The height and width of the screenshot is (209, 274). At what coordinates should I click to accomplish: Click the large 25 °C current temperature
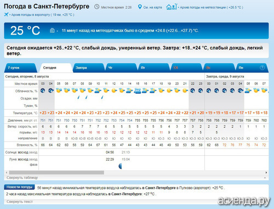25,31
